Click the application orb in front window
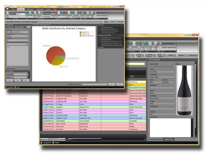Image resolution: width=207 pixels, height=155 pixels. pos(7,8)
